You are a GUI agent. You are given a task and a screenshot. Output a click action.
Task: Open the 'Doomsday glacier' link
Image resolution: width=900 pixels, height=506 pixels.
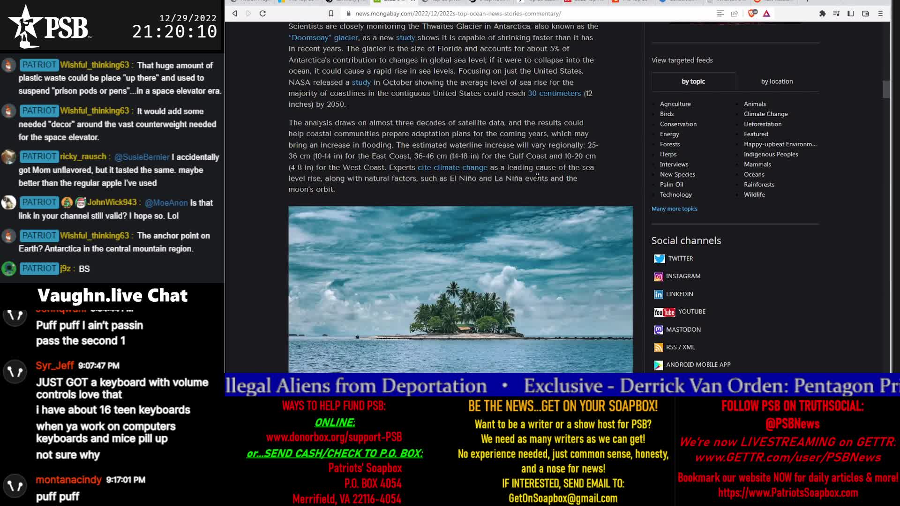323,37
